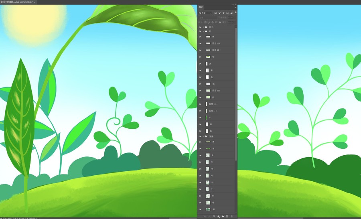Click Link layers icon at panel bottom
Viewport: 361px width, 219px height.
tap(205, 217)
